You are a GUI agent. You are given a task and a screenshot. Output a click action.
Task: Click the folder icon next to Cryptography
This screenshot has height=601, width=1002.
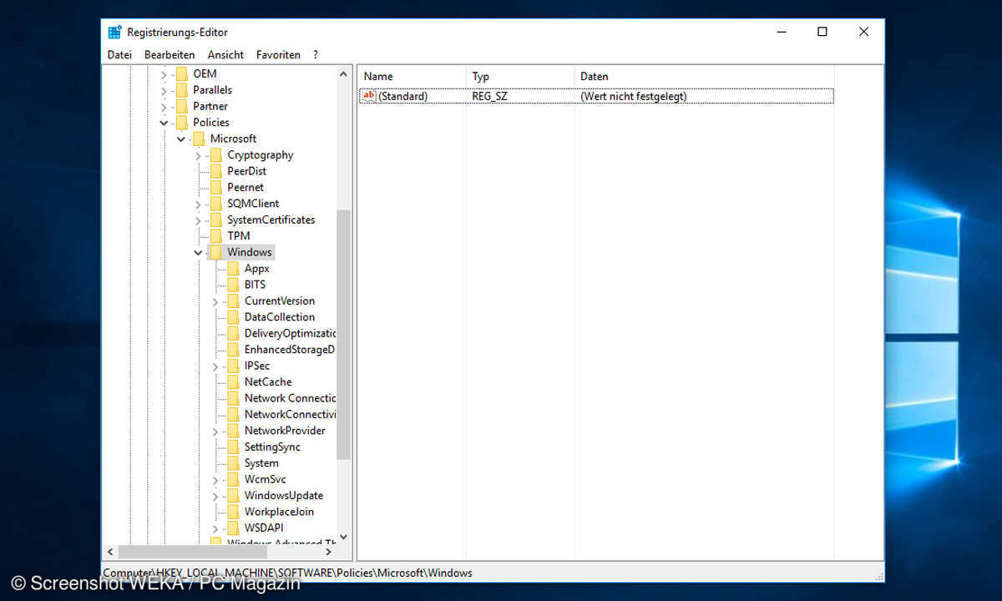215,155
